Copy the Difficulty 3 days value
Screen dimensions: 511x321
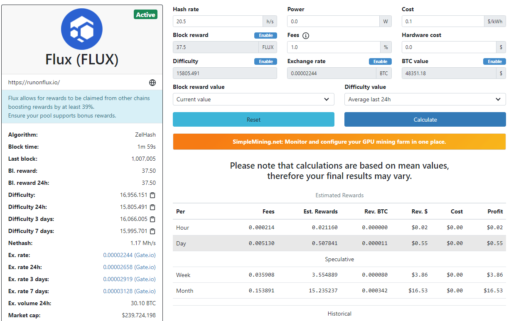pyautogui.click(x=152, y=219)
